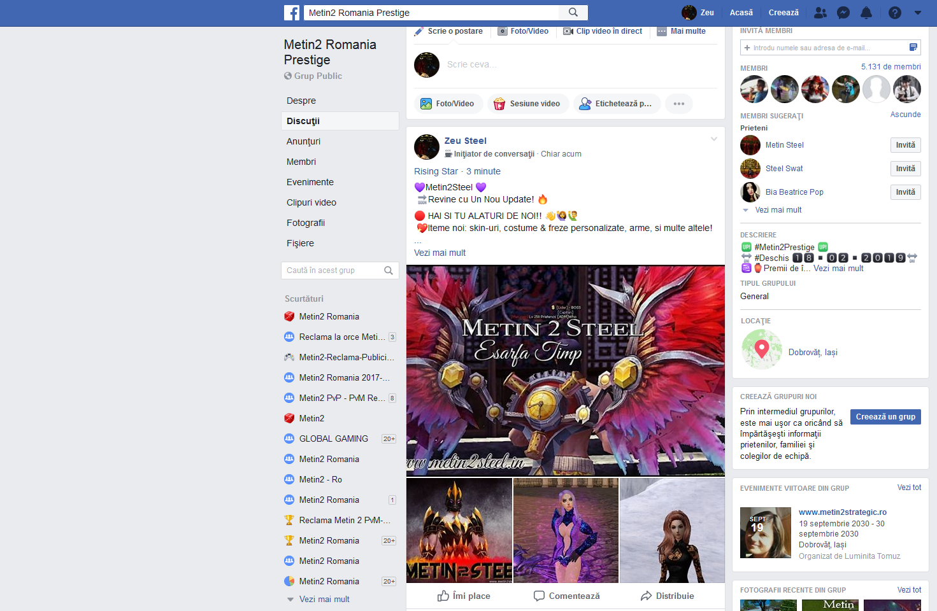Open more composer options ellipsis button
Image resolution: width=937 pixels, height=611 pixels.
click(x=679, y=104)
